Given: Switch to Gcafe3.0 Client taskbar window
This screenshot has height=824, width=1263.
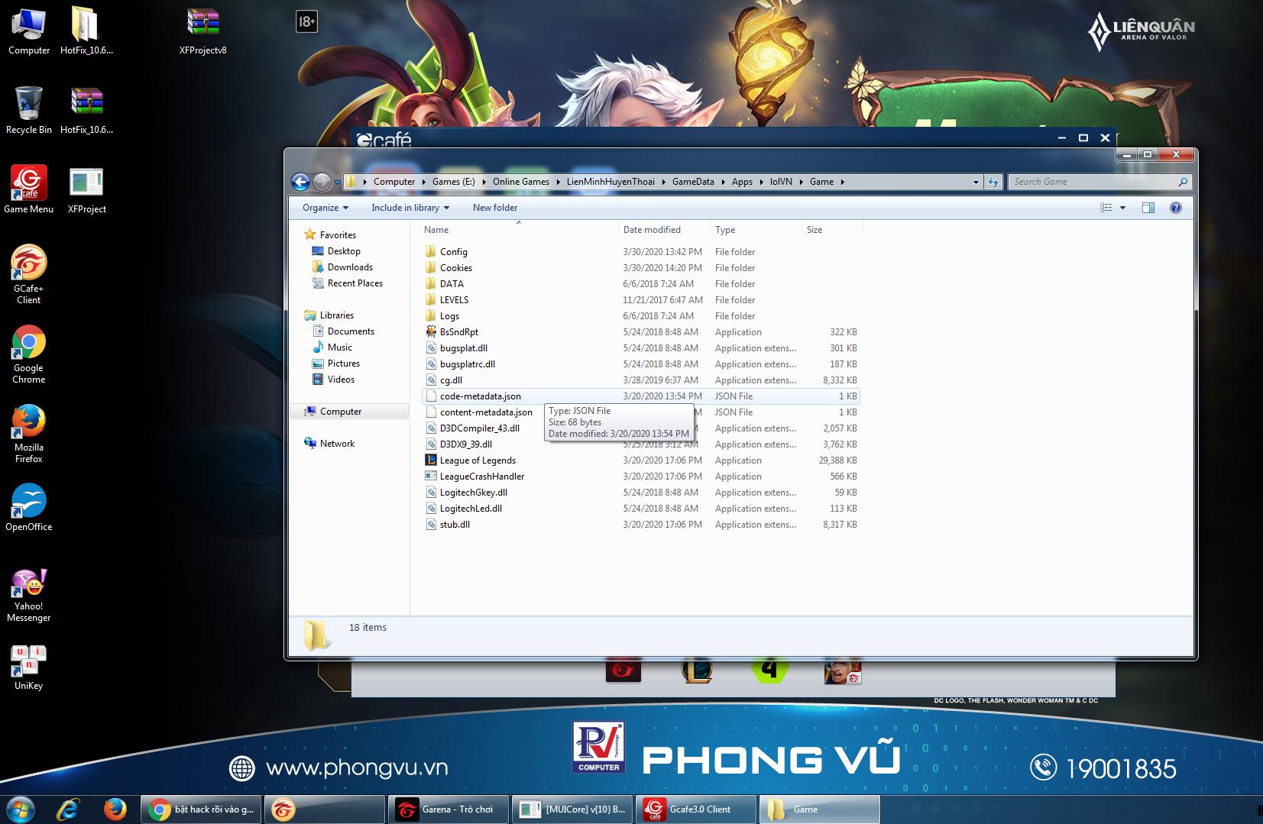Looking at the screenshot, I should pyautogui.click(x=697, y=809).
